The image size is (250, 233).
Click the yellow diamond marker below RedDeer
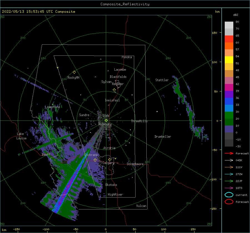pos(114,90)
